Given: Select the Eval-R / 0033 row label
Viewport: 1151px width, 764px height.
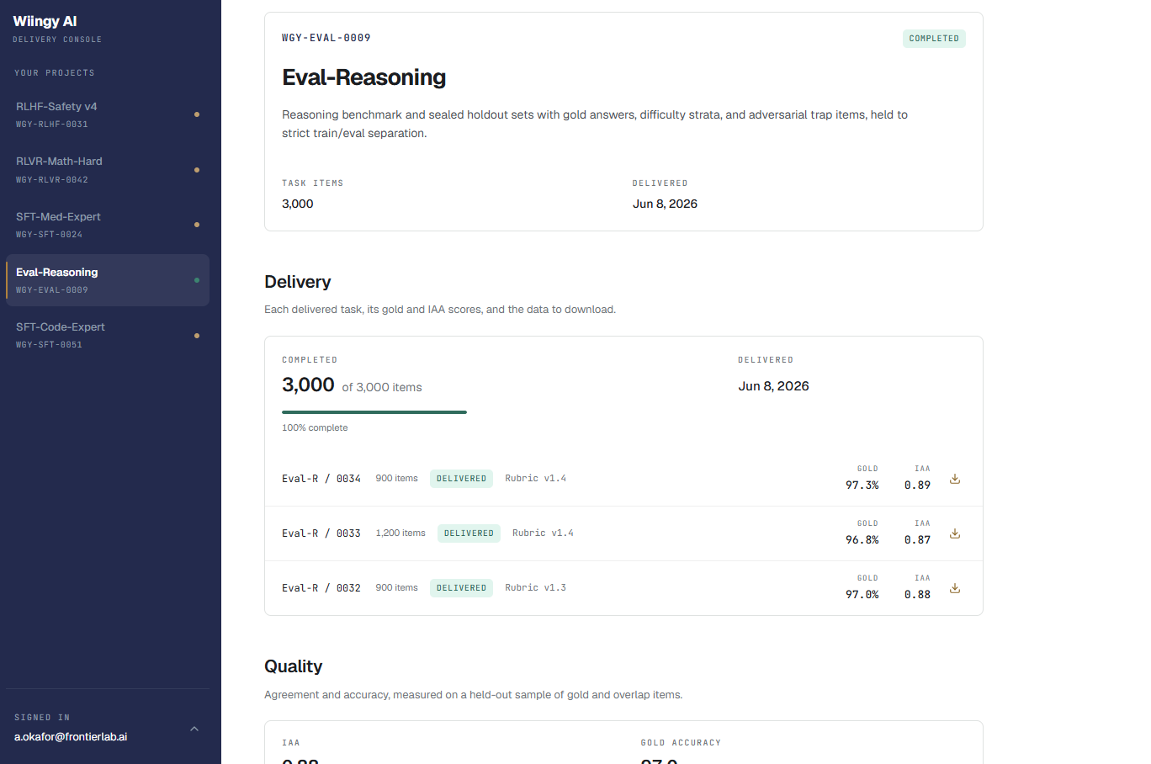Looking at the screenshot, I should [321, 533].
